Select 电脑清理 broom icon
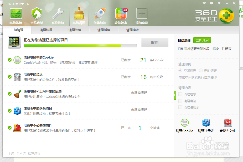 click(79, 14)
